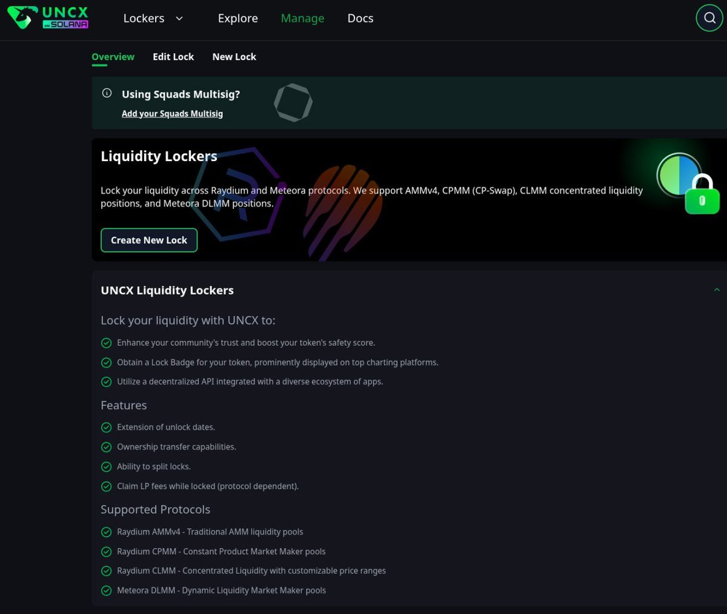Click check icon beside "Enhance your community's trust"
Screen dimensions: 727x614
pyautogui.click(x=106, y=343)
